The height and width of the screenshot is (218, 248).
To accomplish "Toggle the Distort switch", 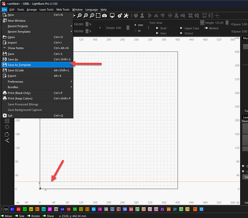I will (x=181, y=33).
